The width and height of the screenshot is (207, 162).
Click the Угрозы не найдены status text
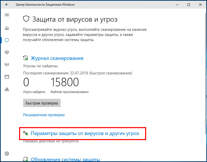[41, 66]
